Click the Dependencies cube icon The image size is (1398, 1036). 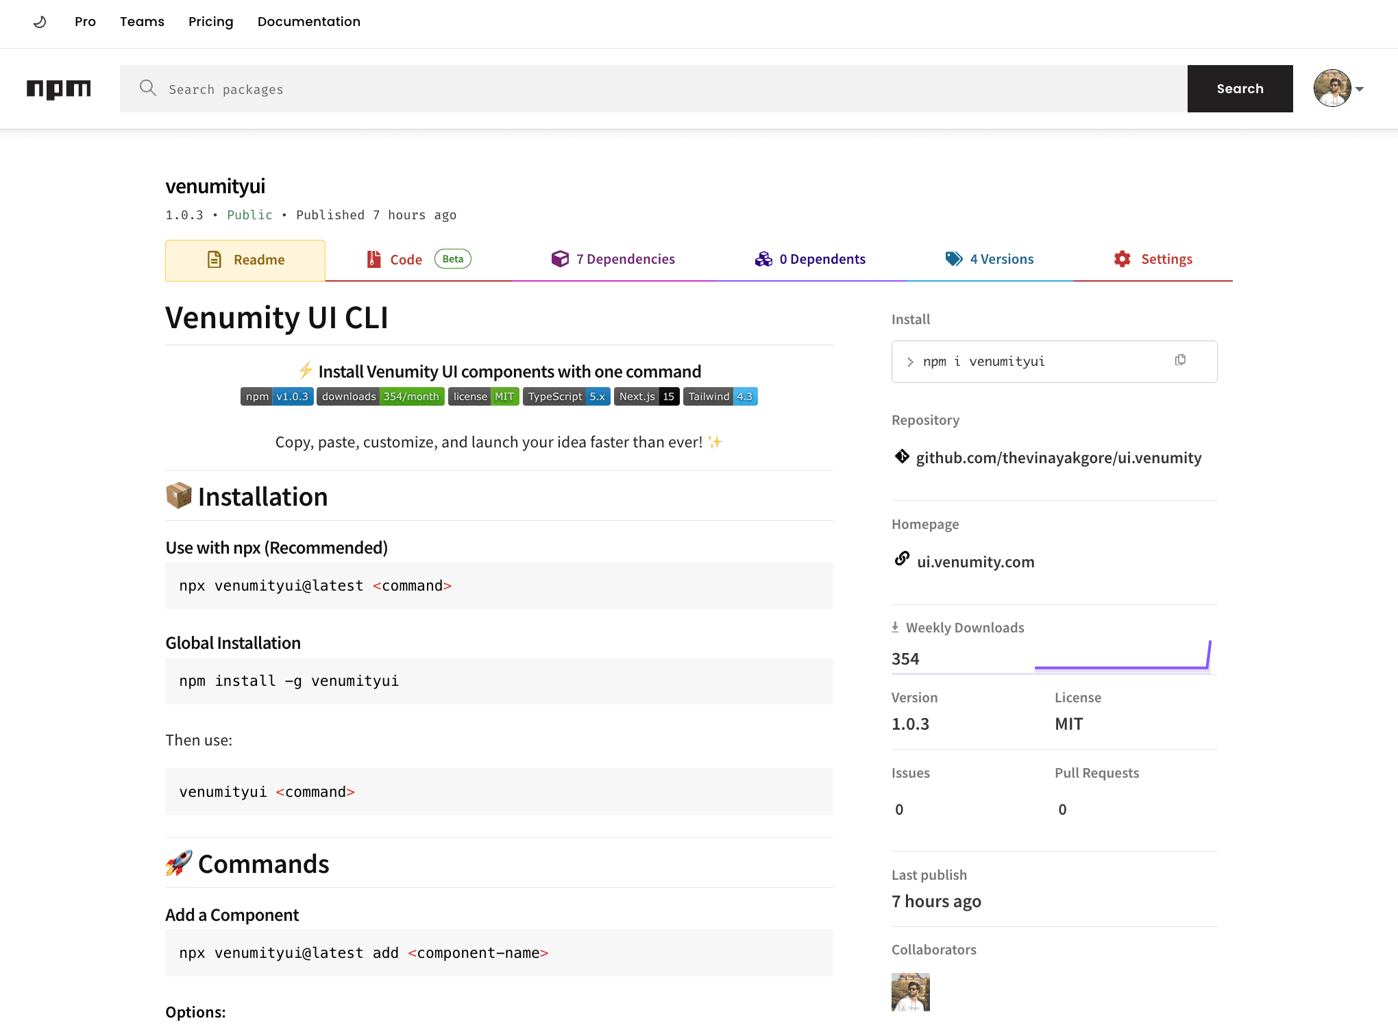pyautogui.click(x=560, y=259)
